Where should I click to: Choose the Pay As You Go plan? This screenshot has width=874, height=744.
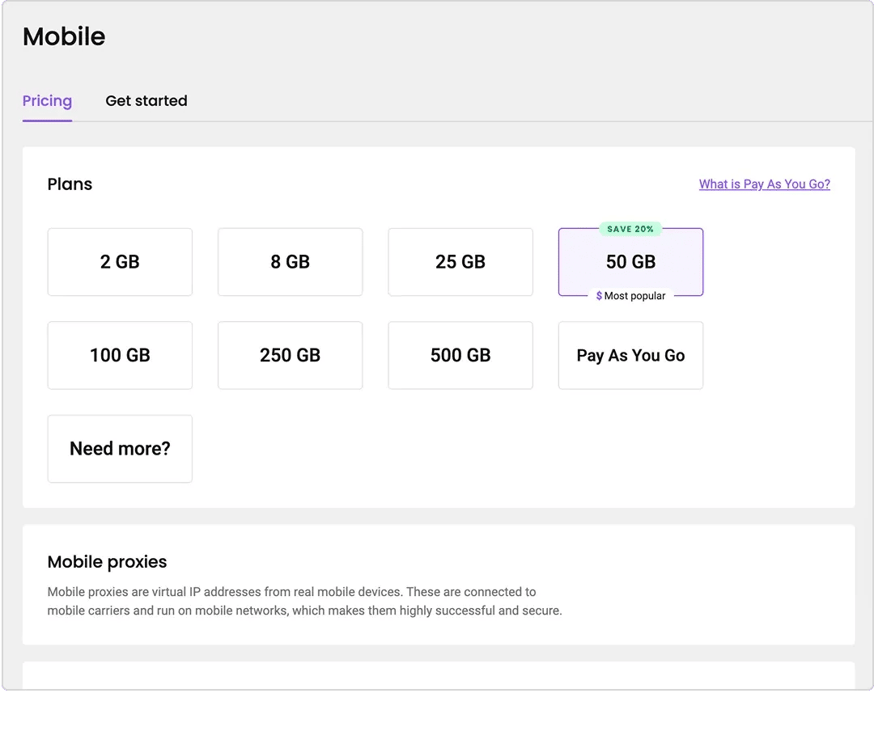click(x=630, y=355)
